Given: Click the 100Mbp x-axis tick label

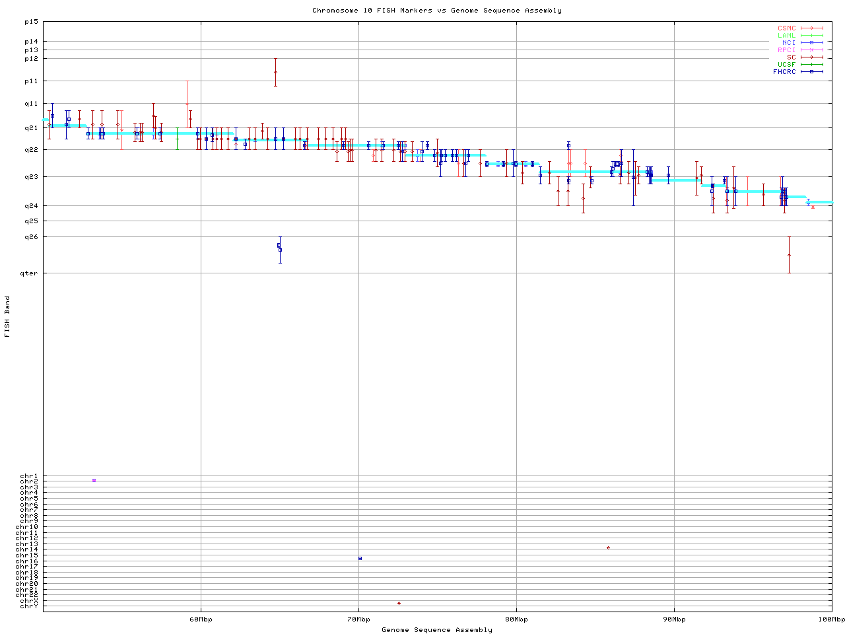Looking at the screenshot, I should [x=831, y=619].
